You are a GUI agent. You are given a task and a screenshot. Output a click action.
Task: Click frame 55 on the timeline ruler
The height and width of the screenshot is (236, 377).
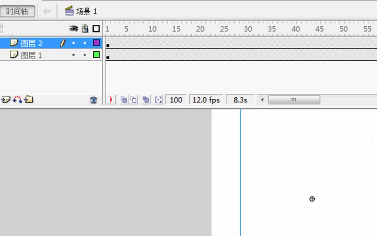[367, 29]
